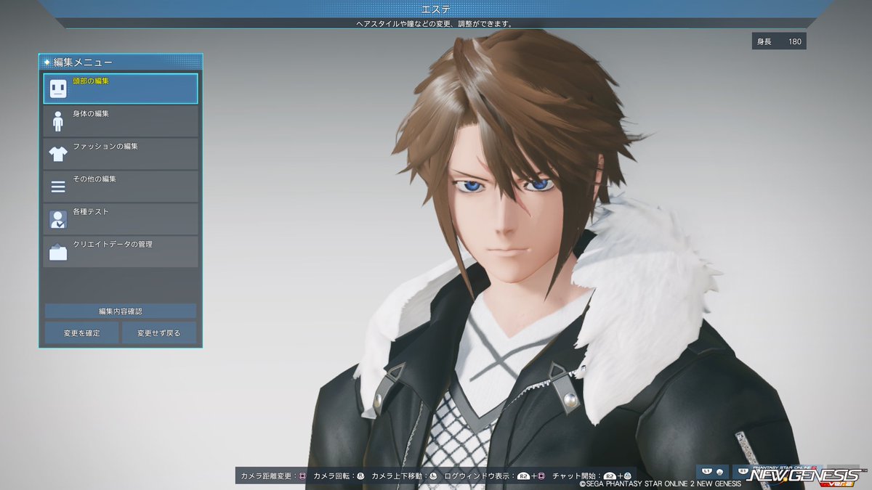Click the カメラ距離変更 hint
Screen dimensions: 872x490
[x=272, y=476]
